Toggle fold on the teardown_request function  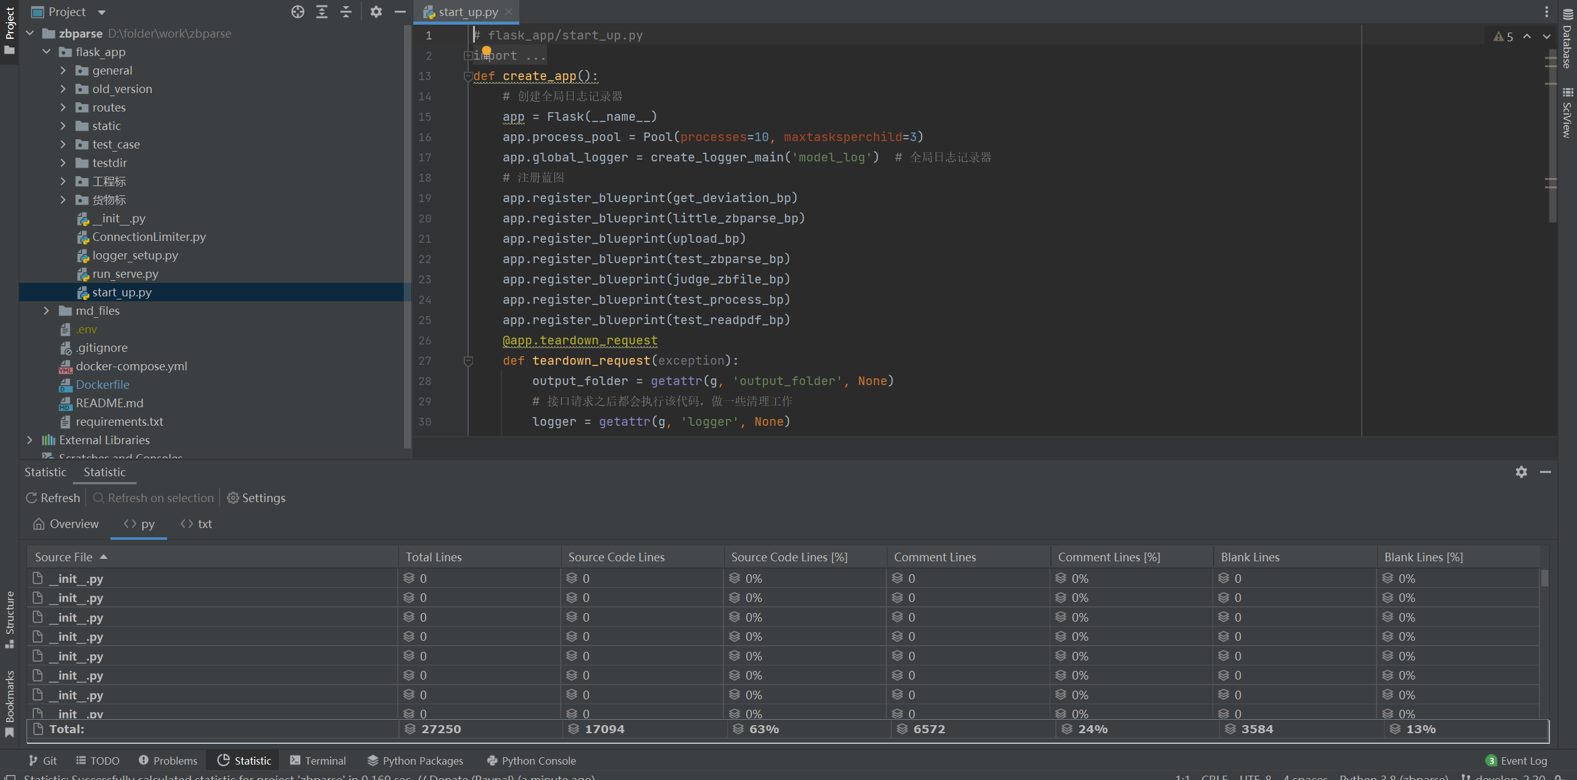(468, 361)
